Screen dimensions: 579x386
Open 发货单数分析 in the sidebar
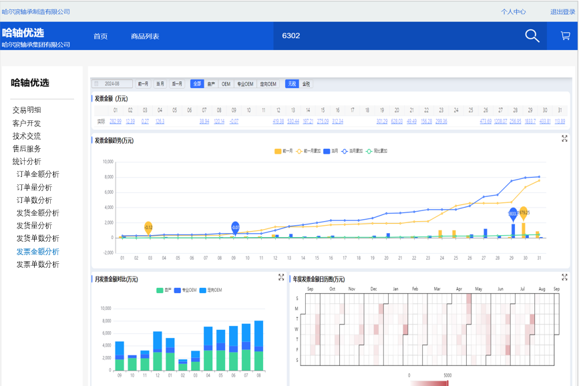pyautogui.click(x=37, y=238)
